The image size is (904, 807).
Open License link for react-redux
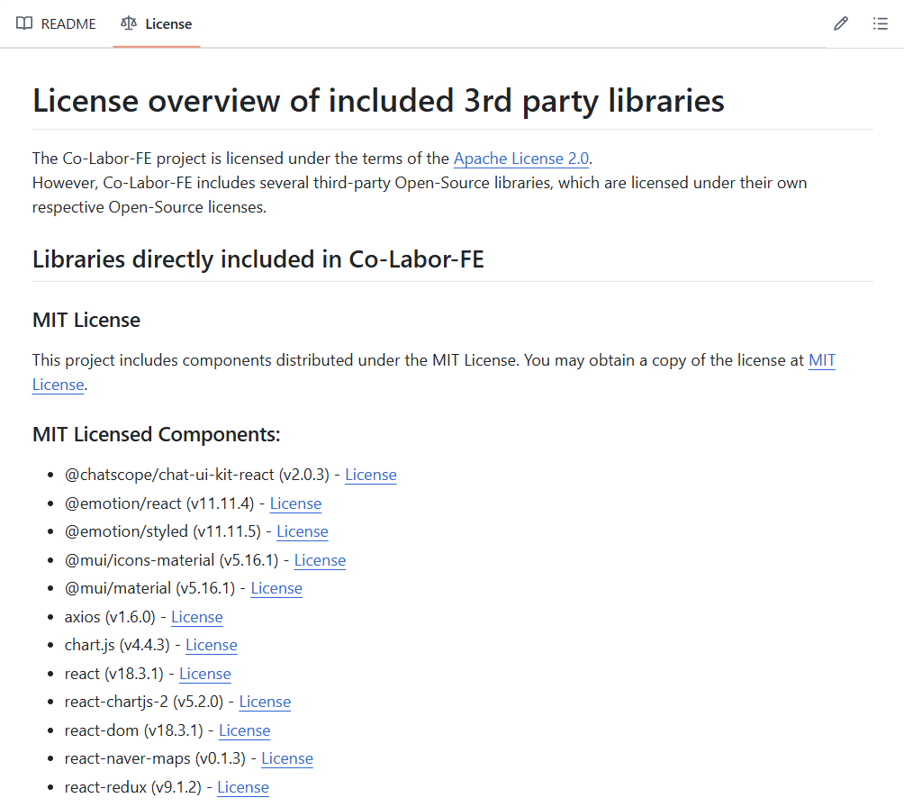243,787
